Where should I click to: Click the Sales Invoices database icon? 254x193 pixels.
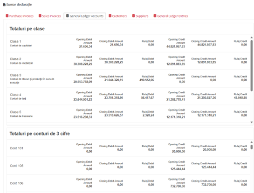40,16
